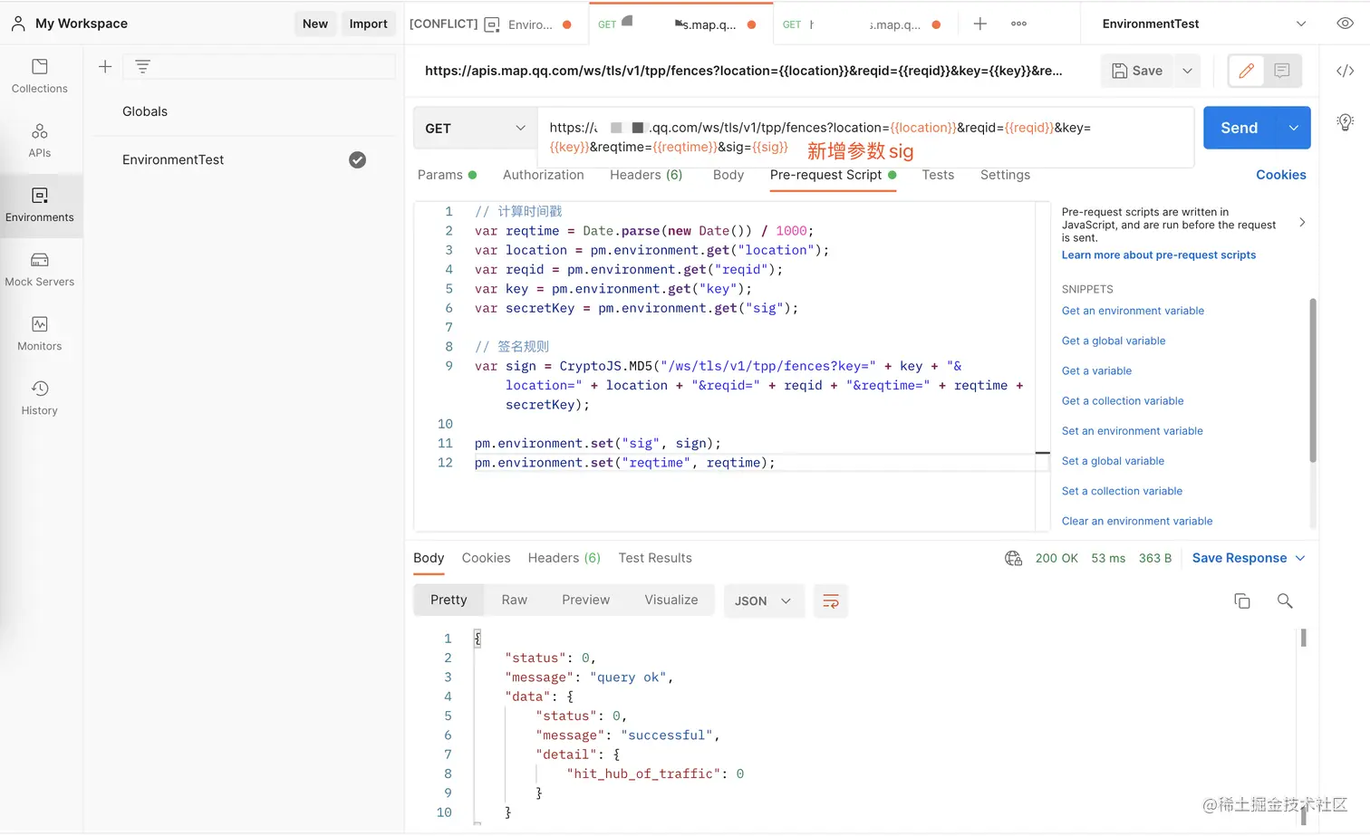This screenshot has width=1370, height=836.
Task: Open the GET method dropdown
Action: pos(475,129)
